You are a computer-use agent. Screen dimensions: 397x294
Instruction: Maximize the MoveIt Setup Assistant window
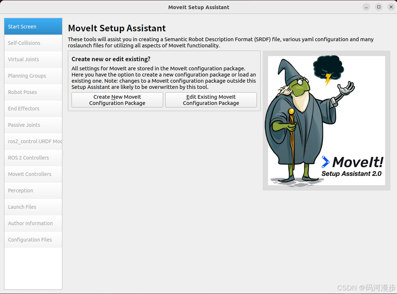coord(379,7)
